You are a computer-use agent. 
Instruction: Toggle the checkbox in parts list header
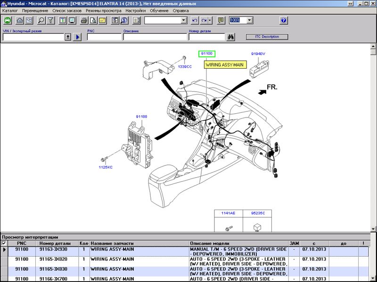pos(4,243)
